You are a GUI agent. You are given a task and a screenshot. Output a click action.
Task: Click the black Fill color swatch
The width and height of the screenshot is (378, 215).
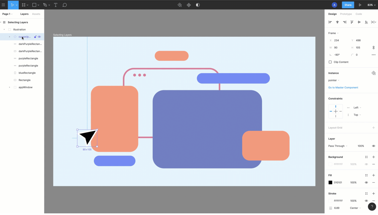pyautogui.click(x=330, y=183)
